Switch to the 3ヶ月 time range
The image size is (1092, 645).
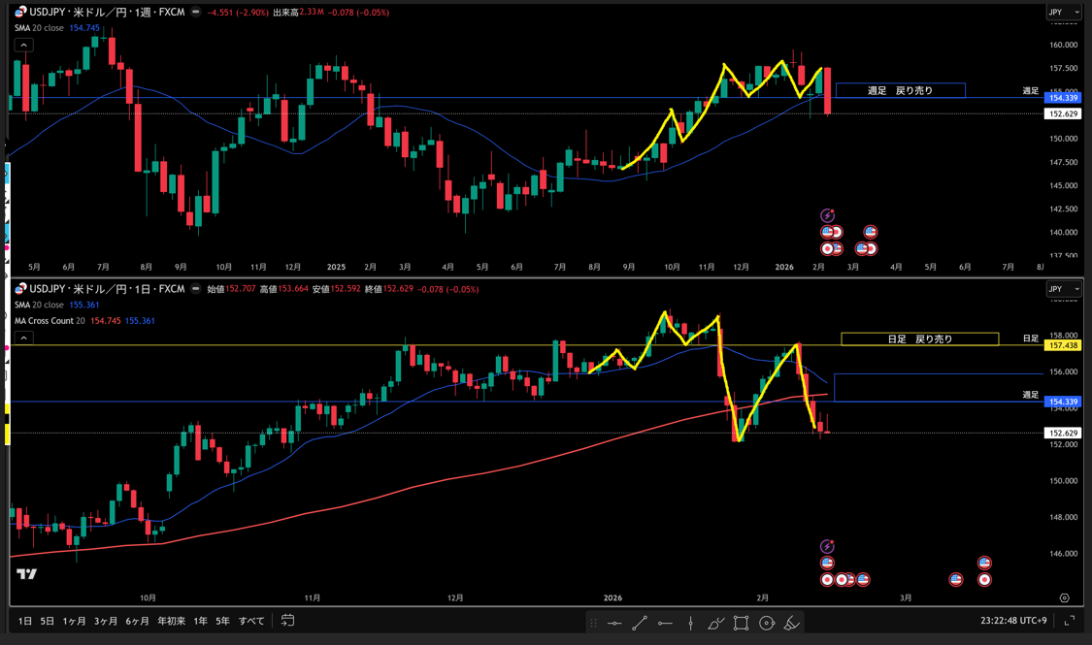pos(106,621)
